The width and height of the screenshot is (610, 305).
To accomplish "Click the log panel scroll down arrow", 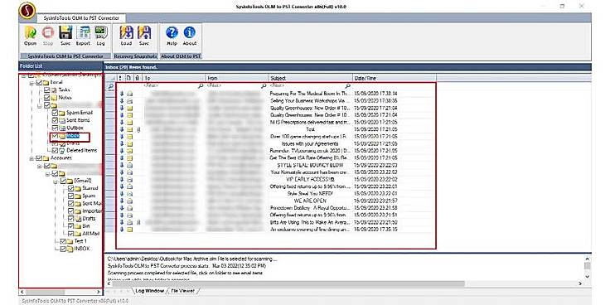I will tap(587, 276).
